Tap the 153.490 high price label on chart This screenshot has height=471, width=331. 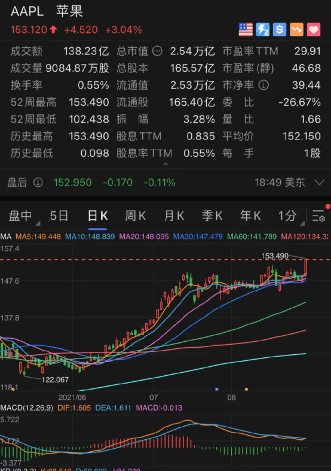(x=275, y=256)
